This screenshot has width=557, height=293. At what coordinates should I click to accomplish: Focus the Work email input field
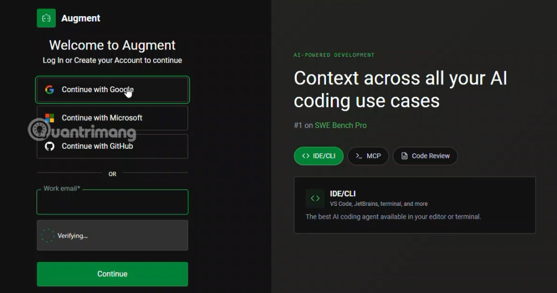pos(112,202)
